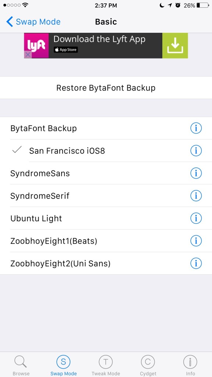Open details for BytaFont Backup
Viewport: 212px width, 377px height.
(x=196, y=128)
